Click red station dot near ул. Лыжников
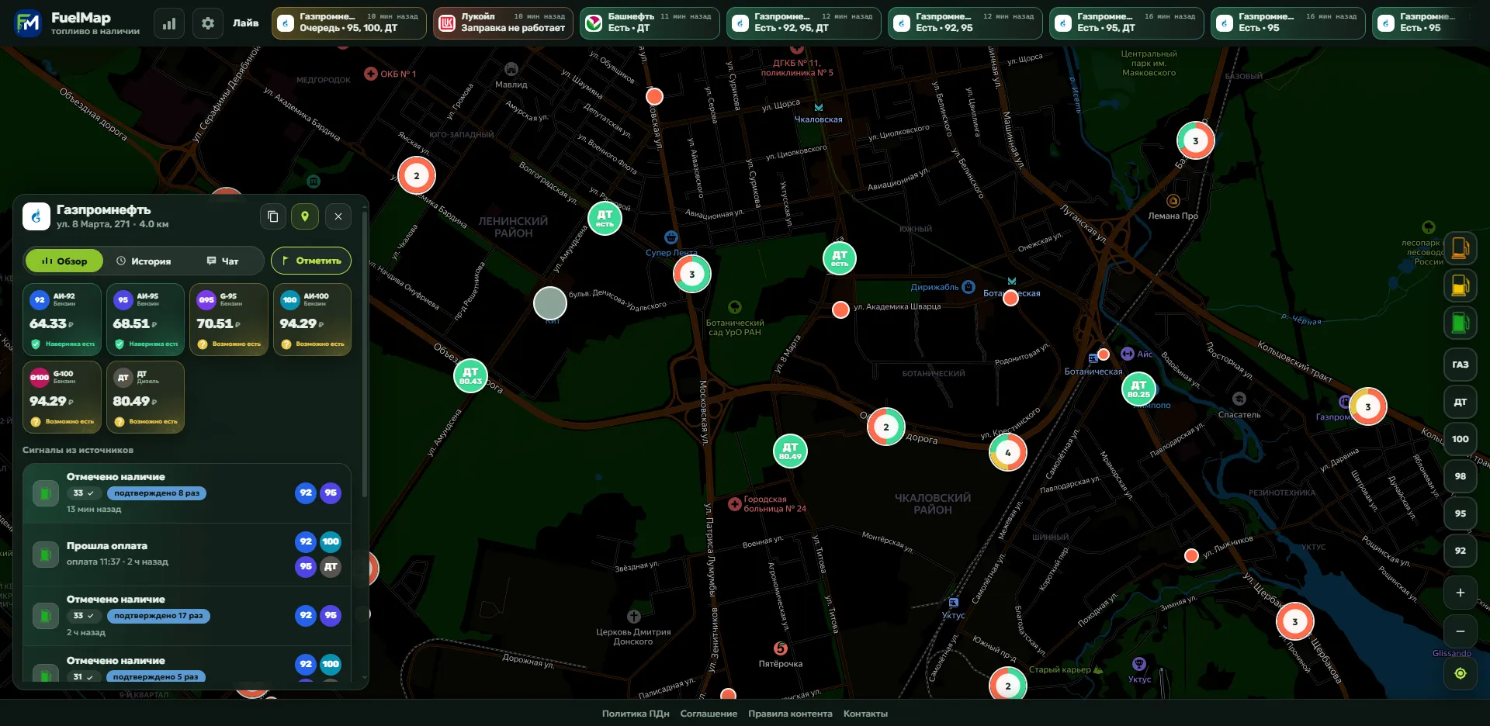 tap(1191, 555)
